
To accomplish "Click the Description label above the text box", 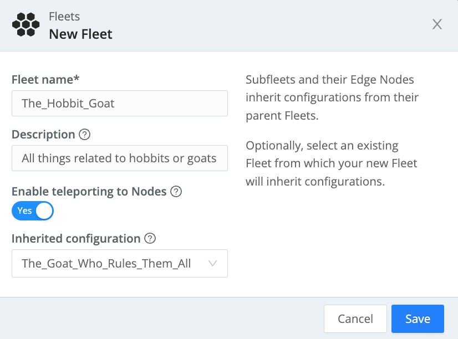I will pyautogui.click(x=43, y=135).
